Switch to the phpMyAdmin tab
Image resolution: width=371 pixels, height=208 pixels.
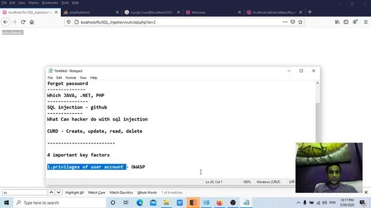(x=92, y=12)
